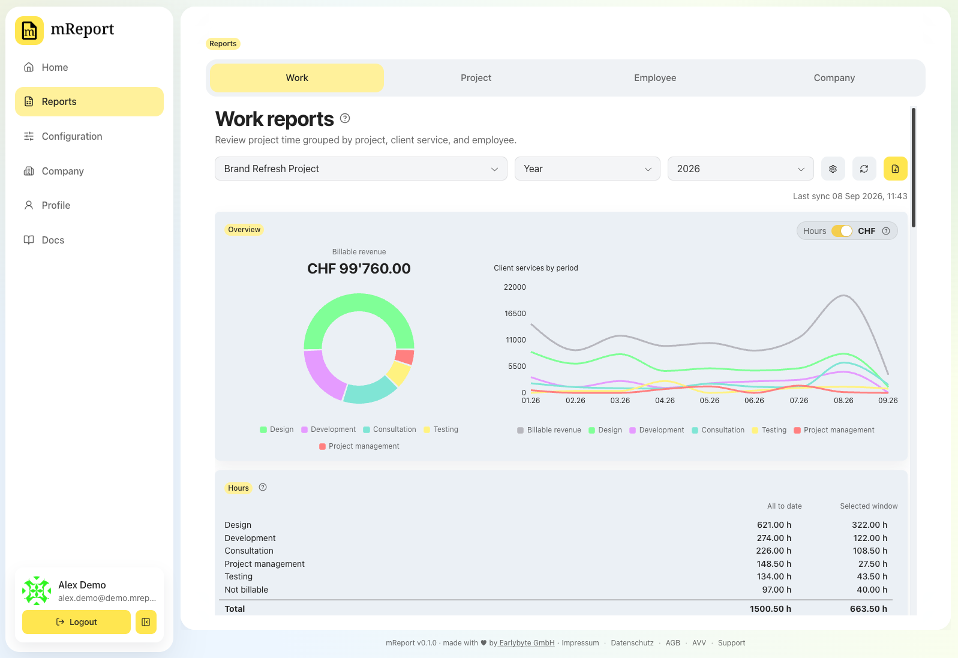Toggle Billable revenue line legend item
Image resolution: width=958 pixels, height=658 pixels.
[549, 430]
